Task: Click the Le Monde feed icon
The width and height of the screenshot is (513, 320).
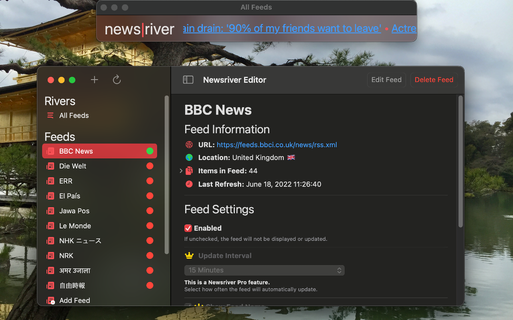Action: click(x=50, y=226)
